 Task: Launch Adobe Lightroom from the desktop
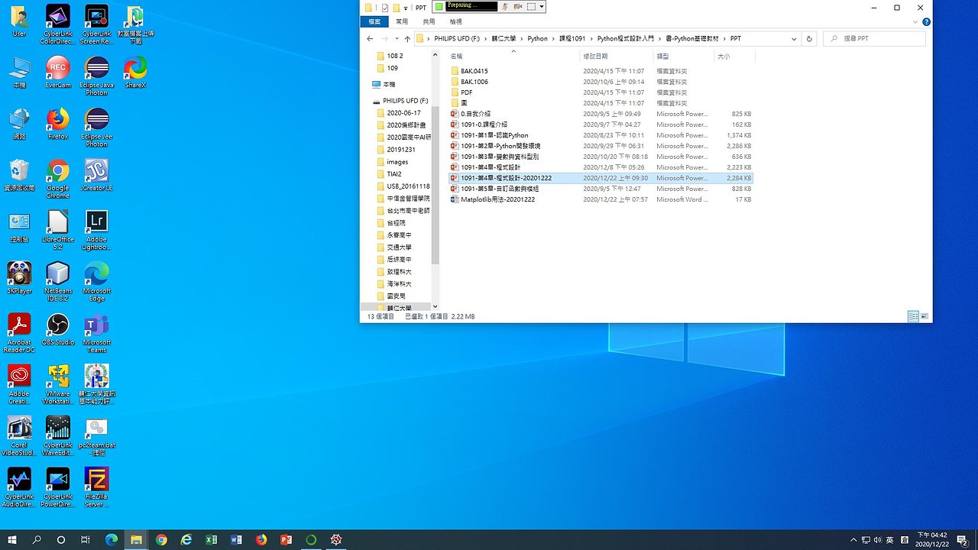coord(96,229)
